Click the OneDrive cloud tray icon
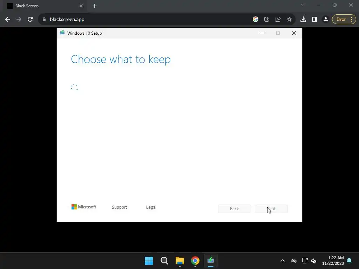The image size is (359, 269). pyautogui.click(x=294, y=261)
